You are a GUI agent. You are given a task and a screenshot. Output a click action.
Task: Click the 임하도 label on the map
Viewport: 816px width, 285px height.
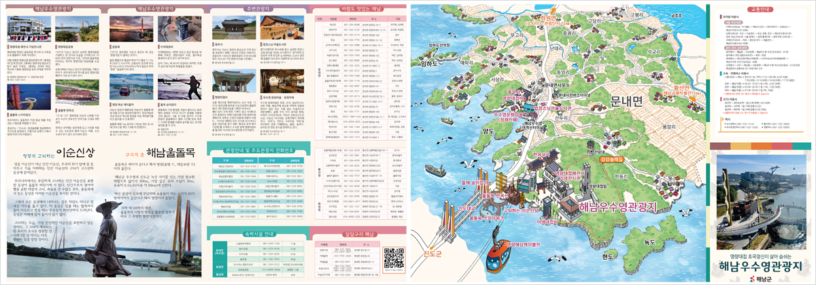(428, 63)
